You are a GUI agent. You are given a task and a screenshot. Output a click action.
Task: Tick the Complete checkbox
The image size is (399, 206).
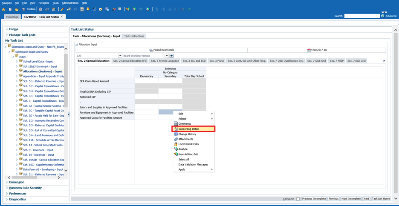(298, 199)
